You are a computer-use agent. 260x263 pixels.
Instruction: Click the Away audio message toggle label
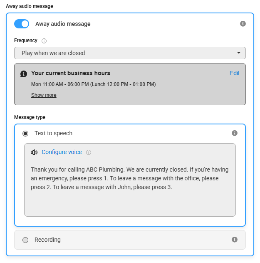[x=63, y=24]
